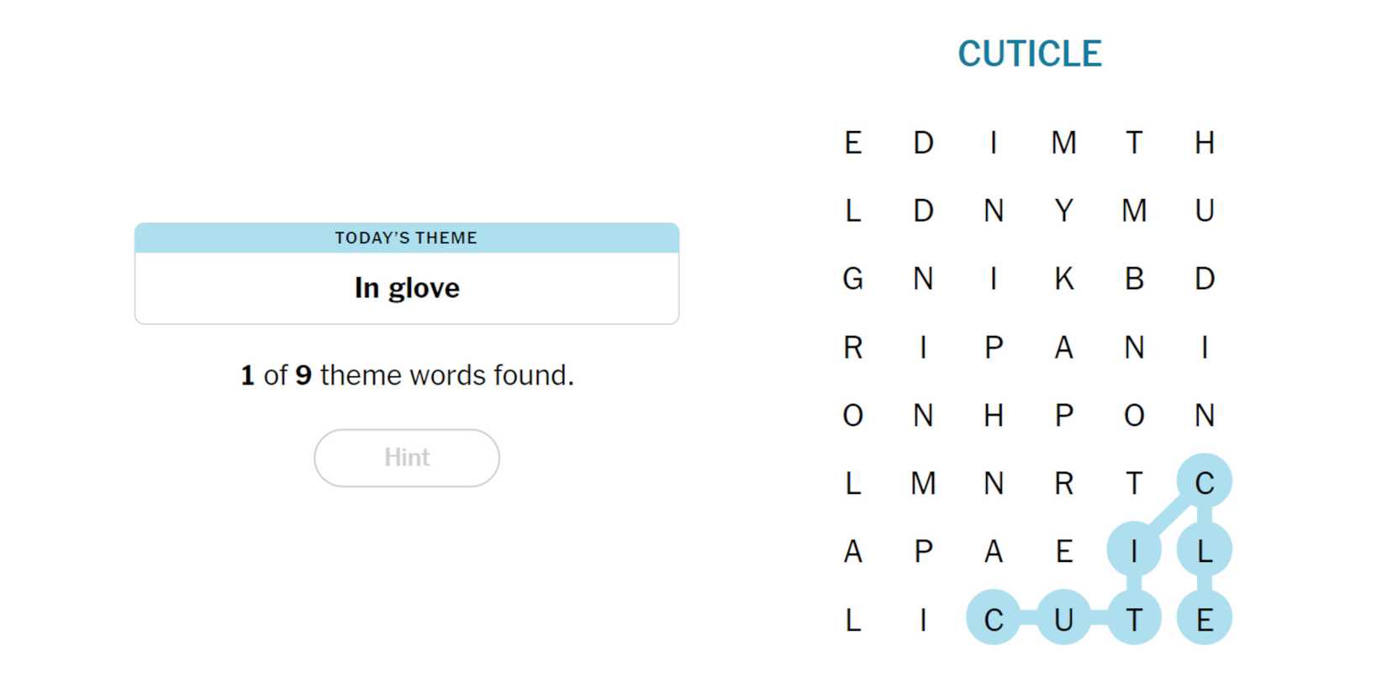
Task: Click highlighted C next to highlighted U
Action: pos(994,620)
